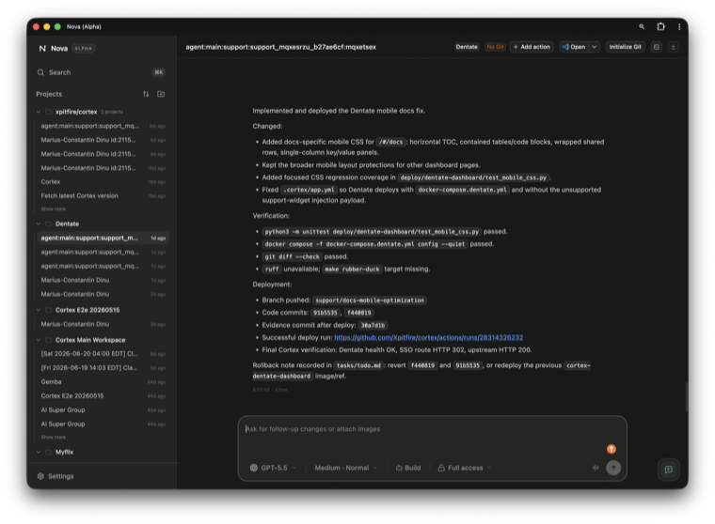
Task: Open the Medium · Normal reasoning dropdown
Action: coord(345,468)
